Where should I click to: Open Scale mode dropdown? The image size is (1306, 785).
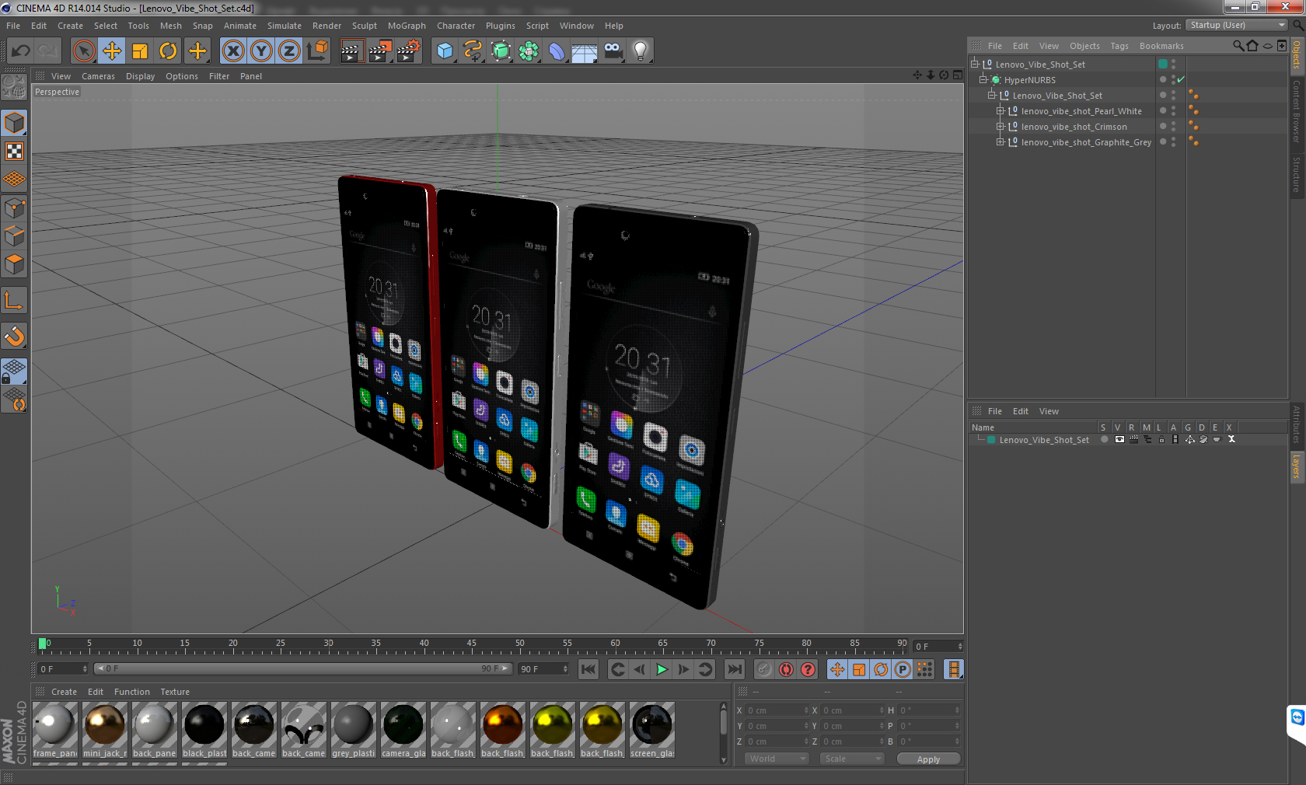click(852, 759)
